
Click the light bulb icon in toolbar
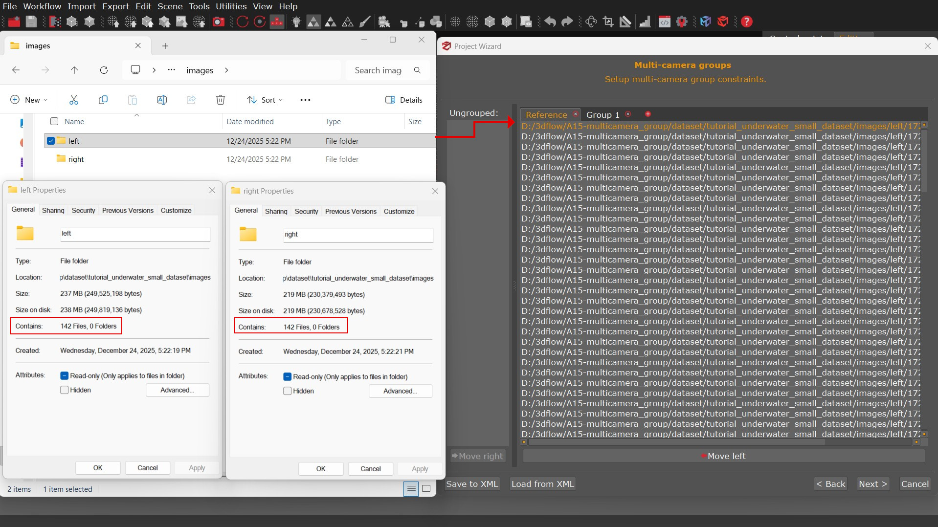[296, 22]
